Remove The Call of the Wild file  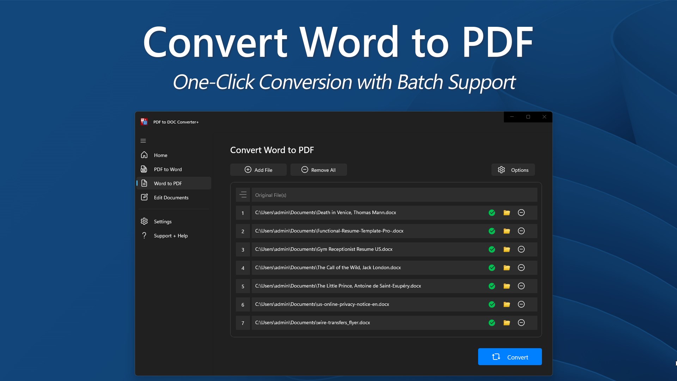tap(521, 268)
